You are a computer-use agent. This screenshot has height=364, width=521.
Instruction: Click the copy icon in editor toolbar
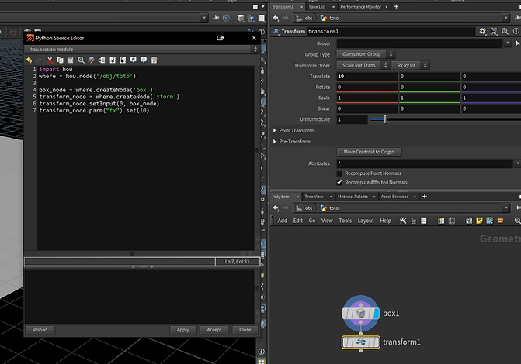click(60, 60)
